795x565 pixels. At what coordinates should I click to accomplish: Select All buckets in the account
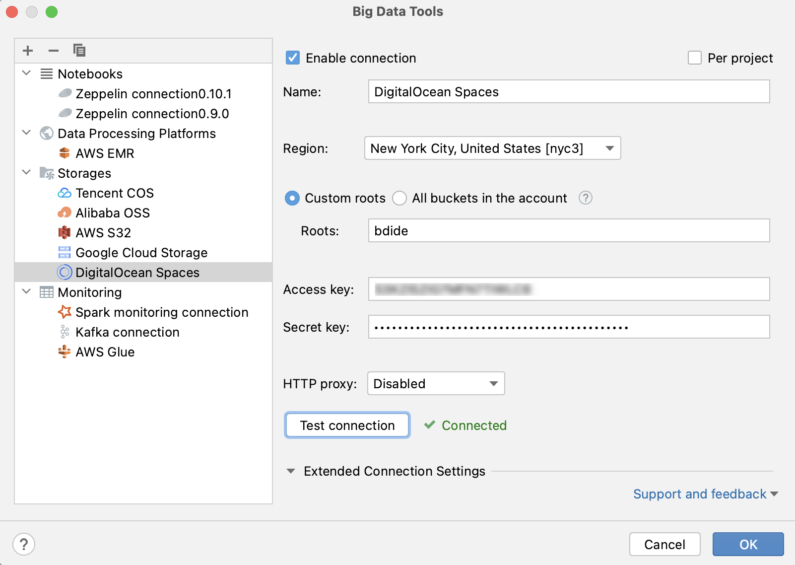coord(399,198)
